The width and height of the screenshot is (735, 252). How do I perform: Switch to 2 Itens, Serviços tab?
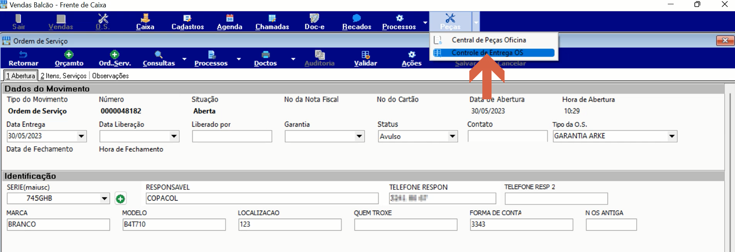[x=64, y=76]
